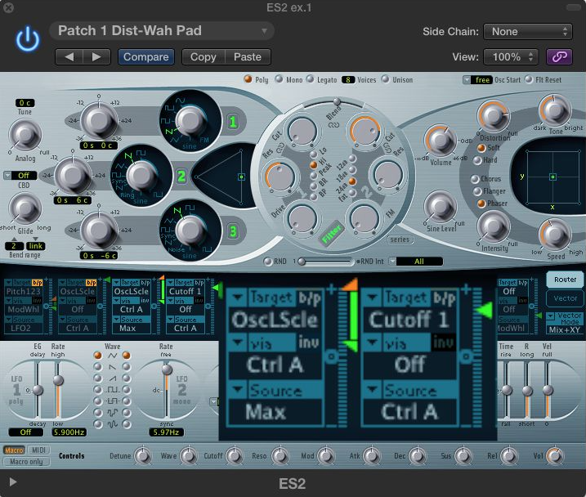Click the LFO 2 Rate slider handle

pos(167,369)
